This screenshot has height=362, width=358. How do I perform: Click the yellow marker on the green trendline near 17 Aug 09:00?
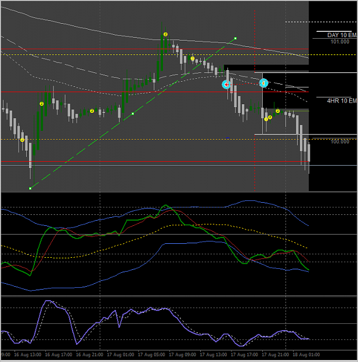tap(193, 58)
